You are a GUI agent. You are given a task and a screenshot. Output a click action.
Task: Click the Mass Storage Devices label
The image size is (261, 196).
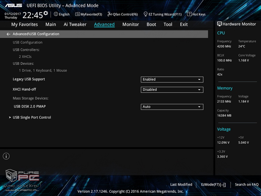pyautogui.click(x=31, y=98)
